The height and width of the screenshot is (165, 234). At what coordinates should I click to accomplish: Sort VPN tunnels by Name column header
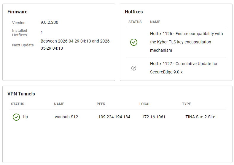click(59, 104)
